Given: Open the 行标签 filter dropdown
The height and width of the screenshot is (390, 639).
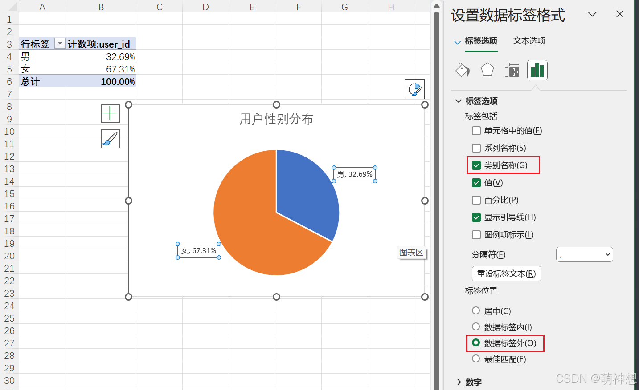Looking at the screenshot, I should click(x=60, y=44).
